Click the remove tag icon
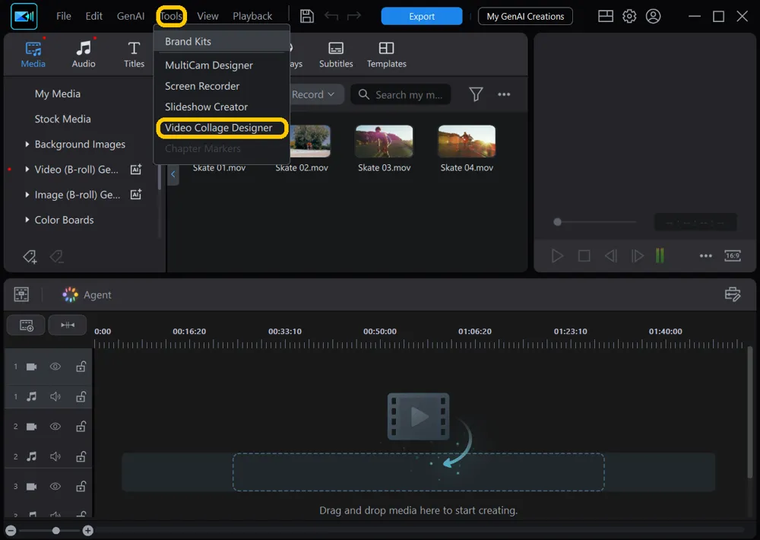This screenshot has height=540, width=760. 56,256
